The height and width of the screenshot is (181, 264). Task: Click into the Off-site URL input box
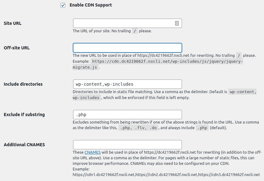pyautogui.click(x=127, y=48)
